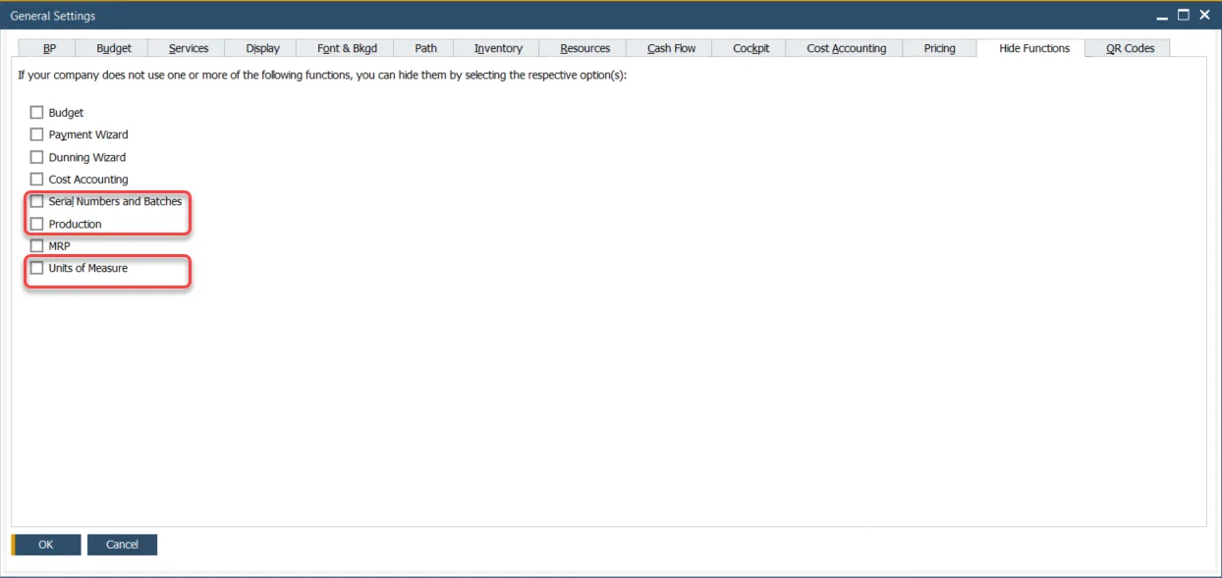1222x578 pixels.
Task: Select the Cost Accounting checkbox
Action: point(37,179)
